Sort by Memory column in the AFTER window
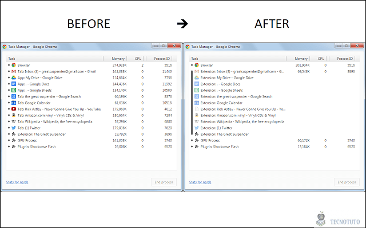The height and width of the screenshot is (228, 366). [x=298, y=59]
